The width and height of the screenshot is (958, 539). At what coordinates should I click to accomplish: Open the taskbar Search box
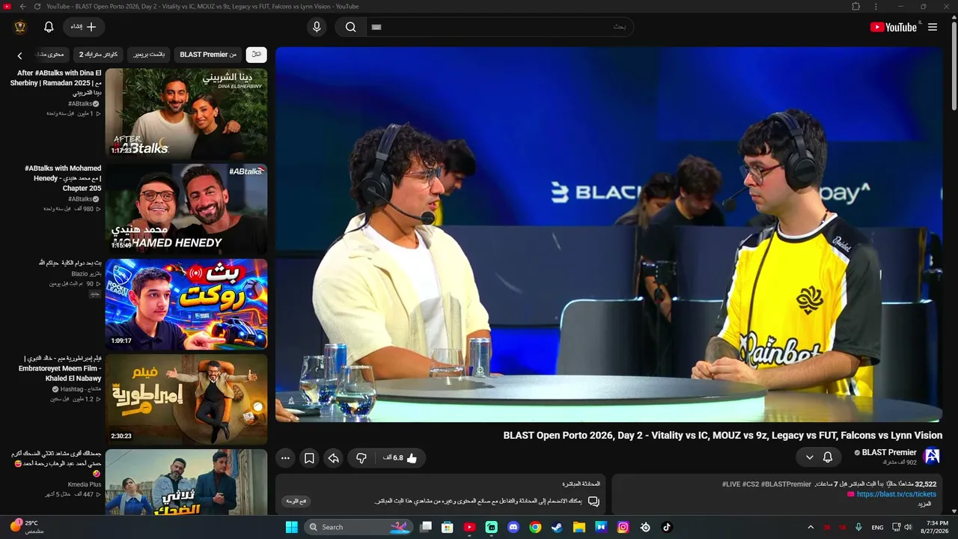[x=359, y=527]
